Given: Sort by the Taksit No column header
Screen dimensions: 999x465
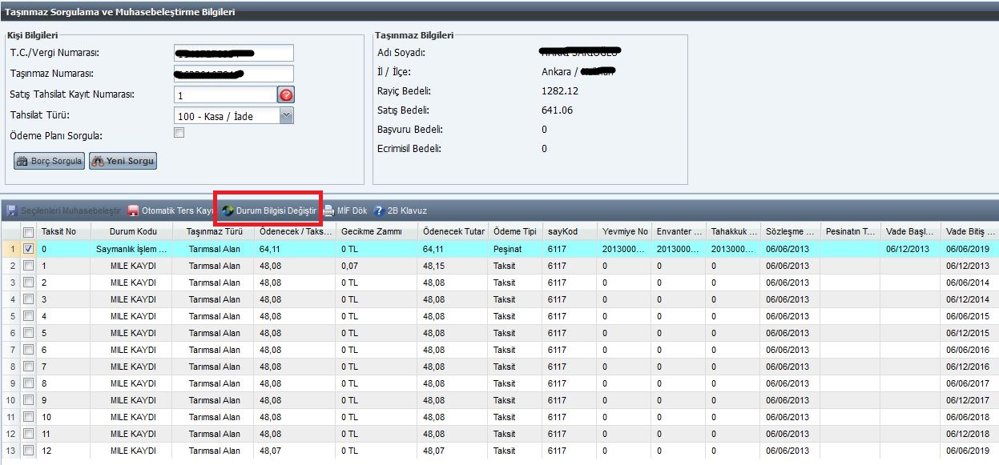Looking at the screenshot, I should click(x=62, y=232).
